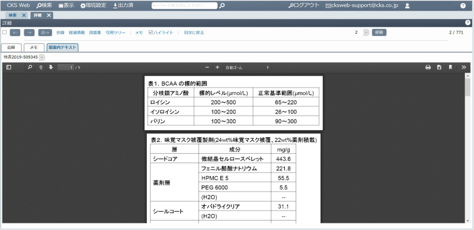Click the 200〜500 cell
Image resolution: width=474 pixels, height=230 pixels.
point(223,102)
